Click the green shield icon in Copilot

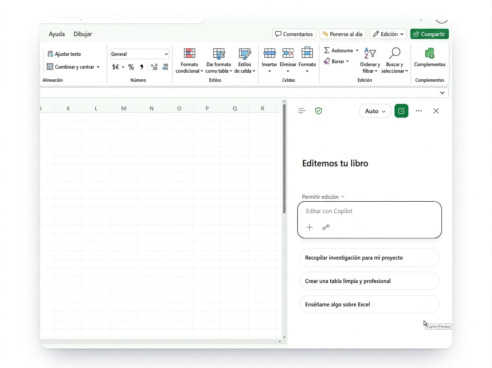coord(319,111)
